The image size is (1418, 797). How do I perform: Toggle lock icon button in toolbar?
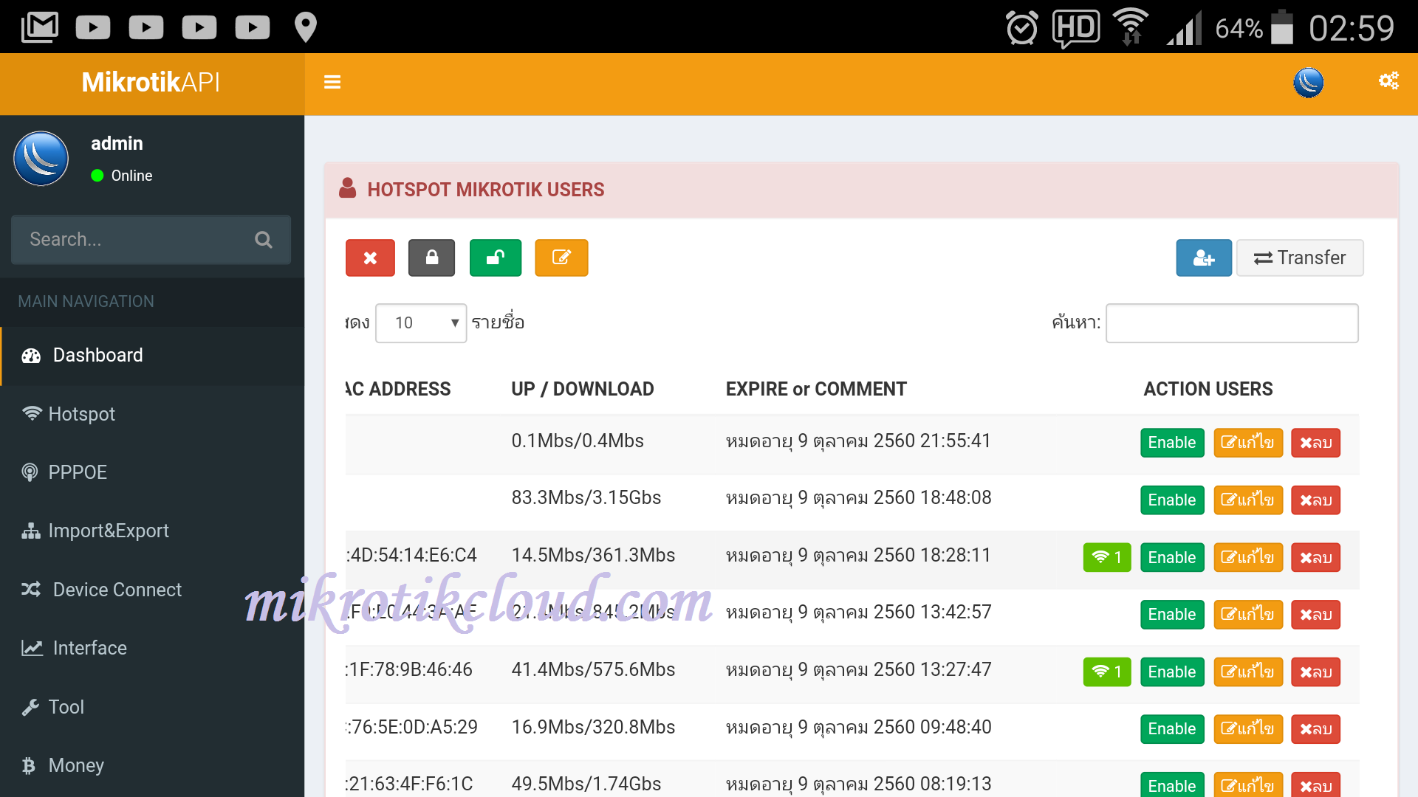(x=432, y=257)
